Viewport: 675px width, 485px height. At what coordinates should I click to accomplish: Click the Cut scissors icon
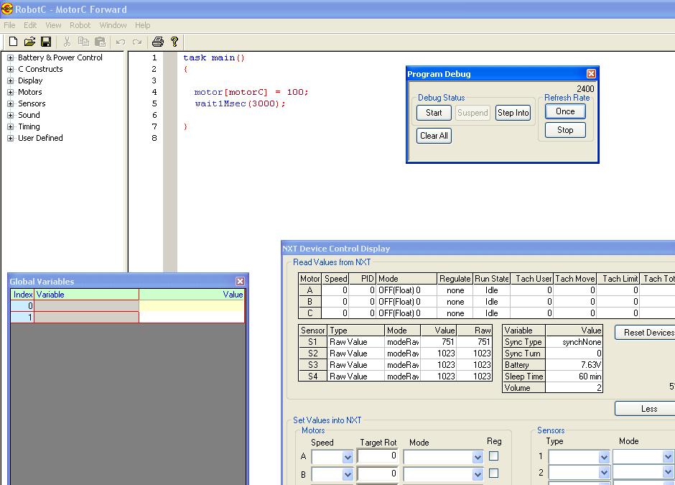[67, 42]
